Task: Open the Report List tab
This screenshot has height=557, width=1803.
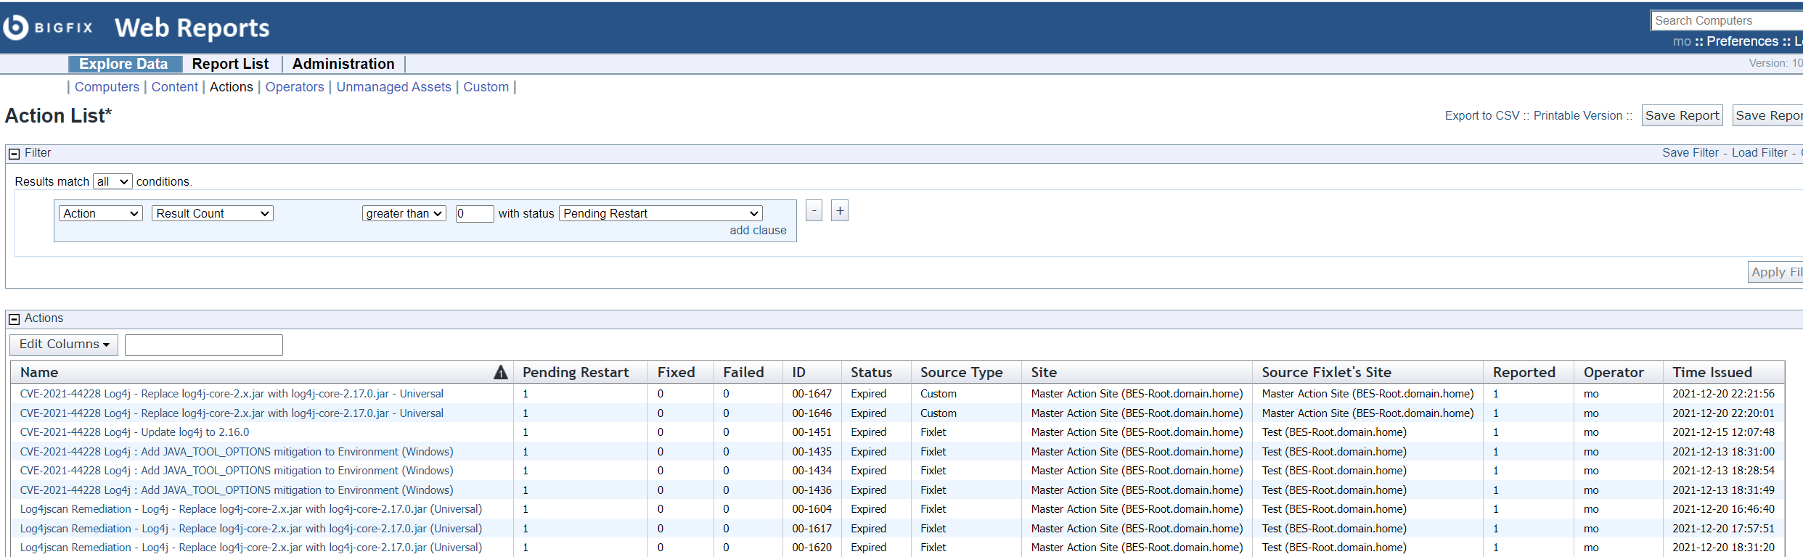Action: (x=230, y=64)
